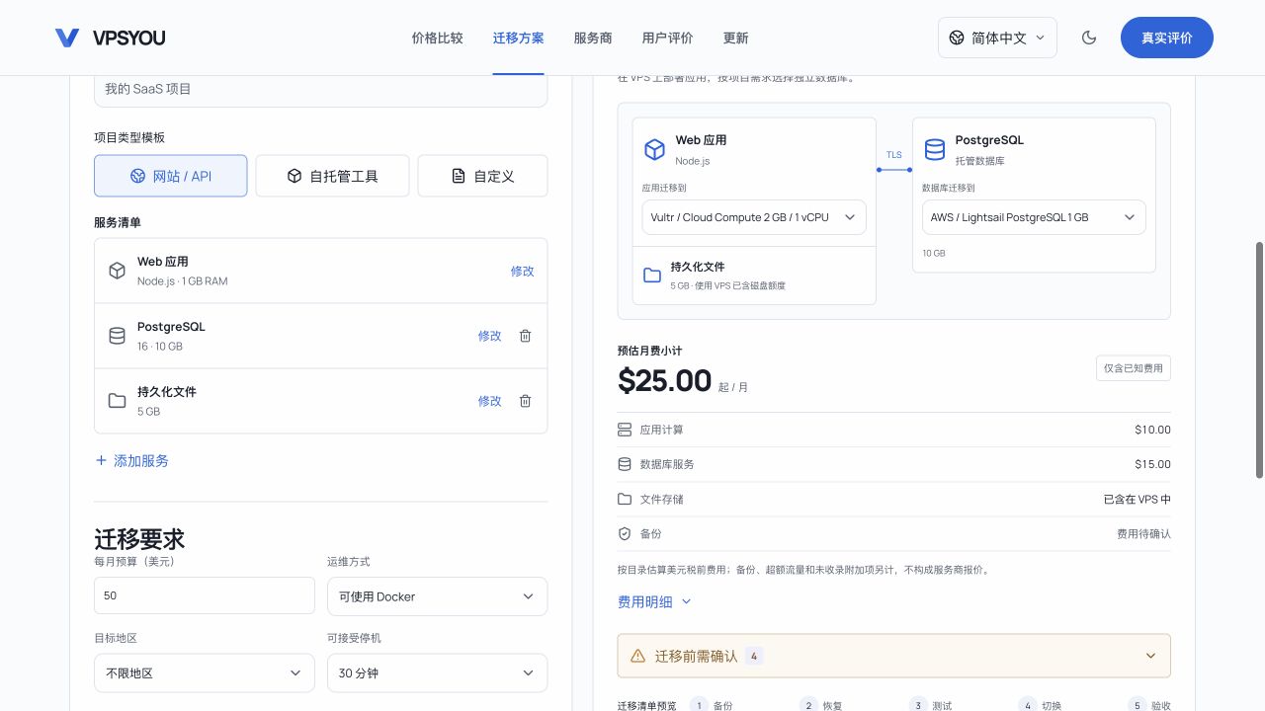Click the 我的 SaaS 项目 name field
This screenshot has height=711, width=1265.
(x=320, y=89)
